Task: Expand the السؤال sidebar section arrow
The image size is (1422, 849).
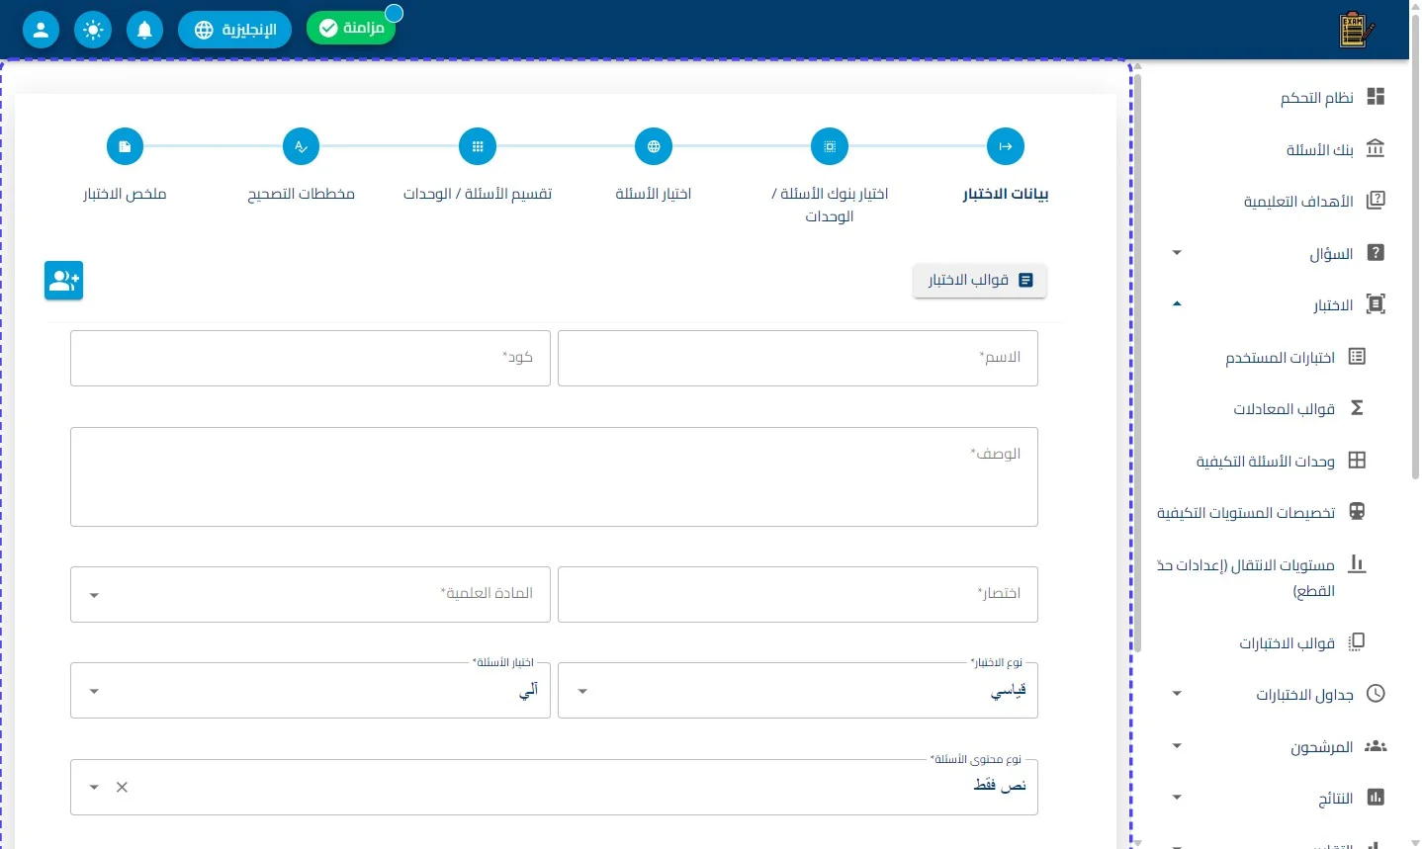Action: (1177, 253)
